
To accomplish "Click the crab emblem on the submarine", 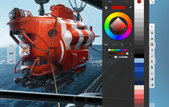I will click(x=25, y=50).
